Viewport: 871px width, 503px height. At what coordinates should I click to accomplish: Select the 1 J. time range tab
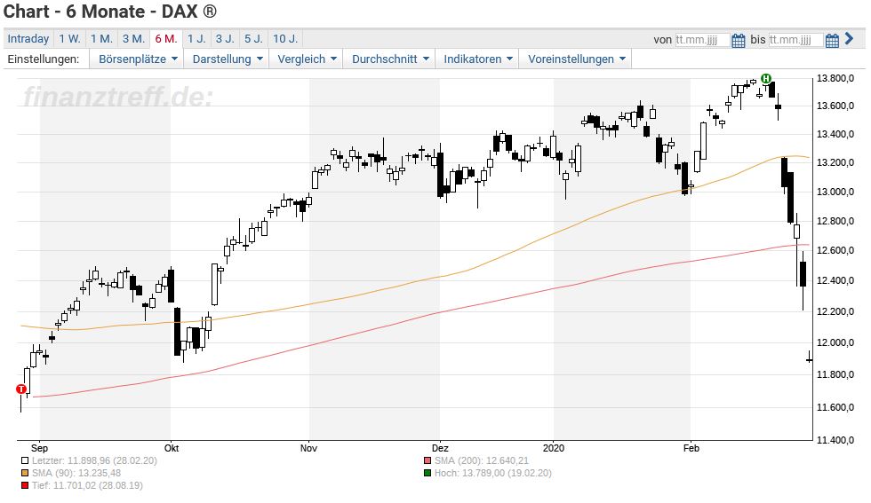point(196,39)
